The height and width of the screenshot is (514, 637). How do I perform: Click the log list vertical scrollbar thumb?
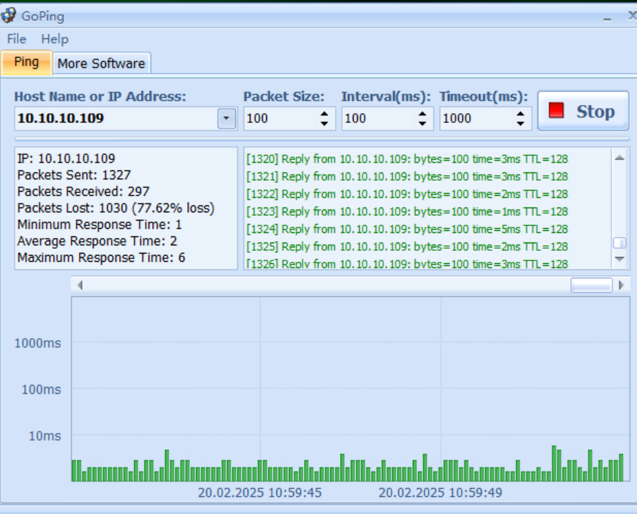(x=620, y=243)
